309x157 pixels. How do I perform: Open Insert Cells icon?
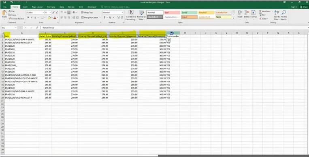click(x=240, y=13)
